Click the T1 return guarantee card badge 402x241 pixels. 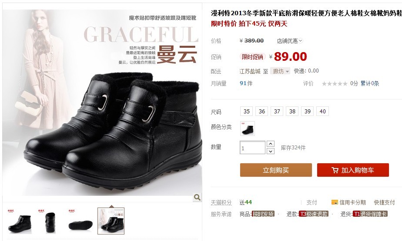pyautogui.click(x=370, y=214)
